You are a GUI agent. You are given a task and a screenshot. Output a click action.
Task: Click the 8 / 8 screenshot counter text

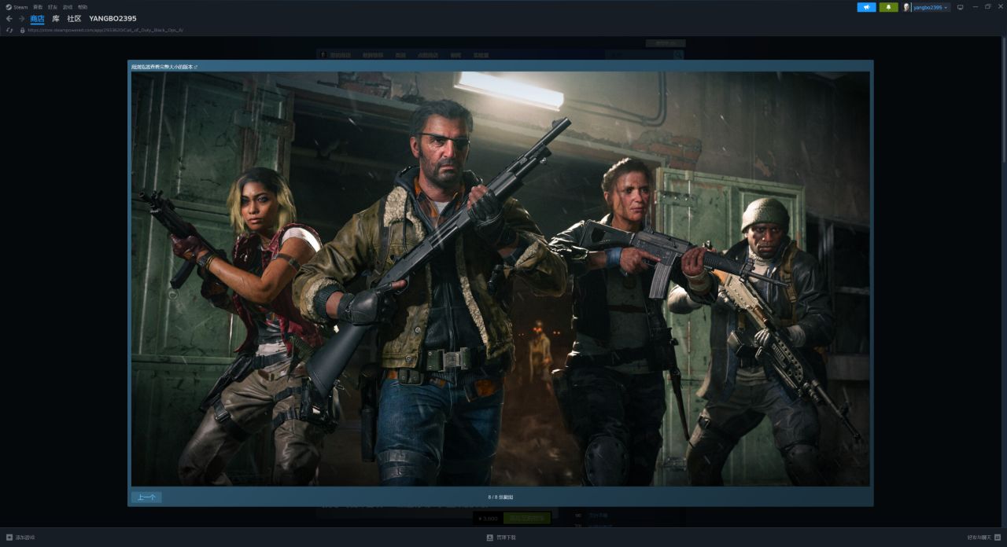(500, 497)
